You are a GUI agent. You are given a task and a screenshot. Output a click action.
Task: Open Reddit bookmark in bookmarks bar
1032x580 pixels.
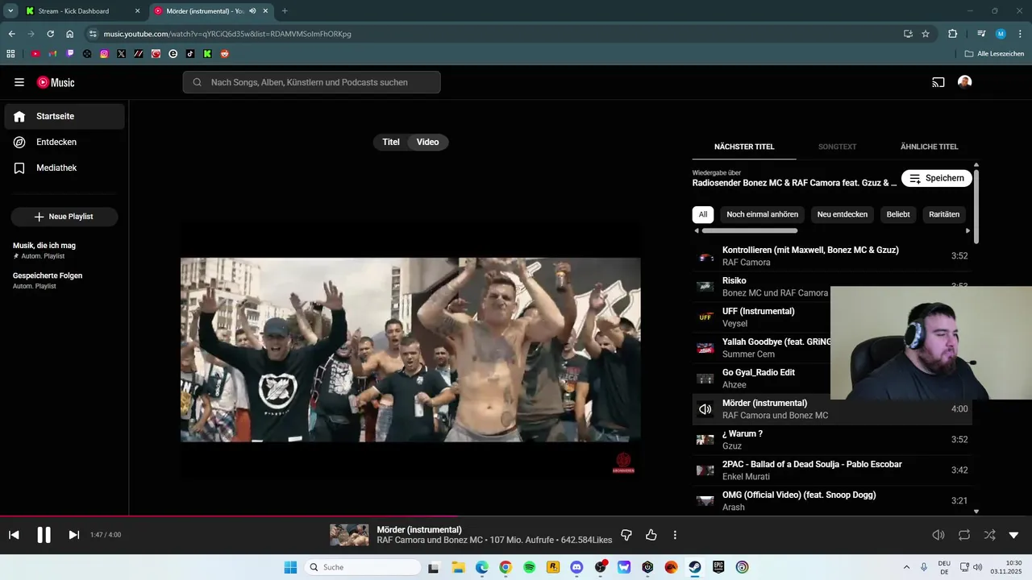pos(225,54)
